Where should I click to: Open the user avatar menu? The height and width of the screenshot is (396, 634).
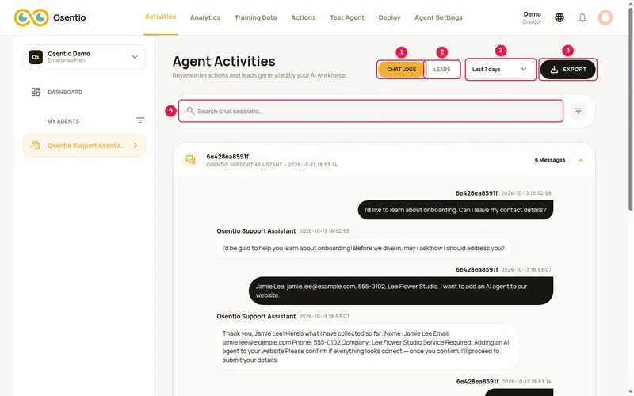[x=605, y=17]
